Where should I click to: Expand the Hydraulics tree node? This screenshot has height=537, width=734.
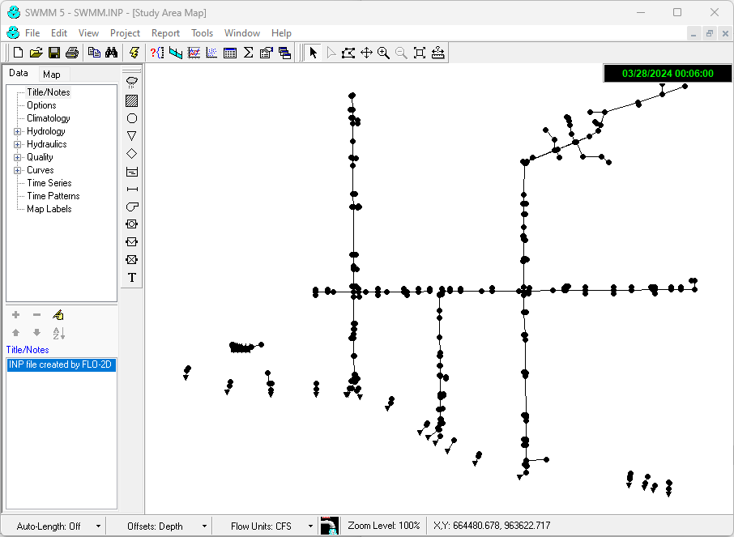pos(18,144)
